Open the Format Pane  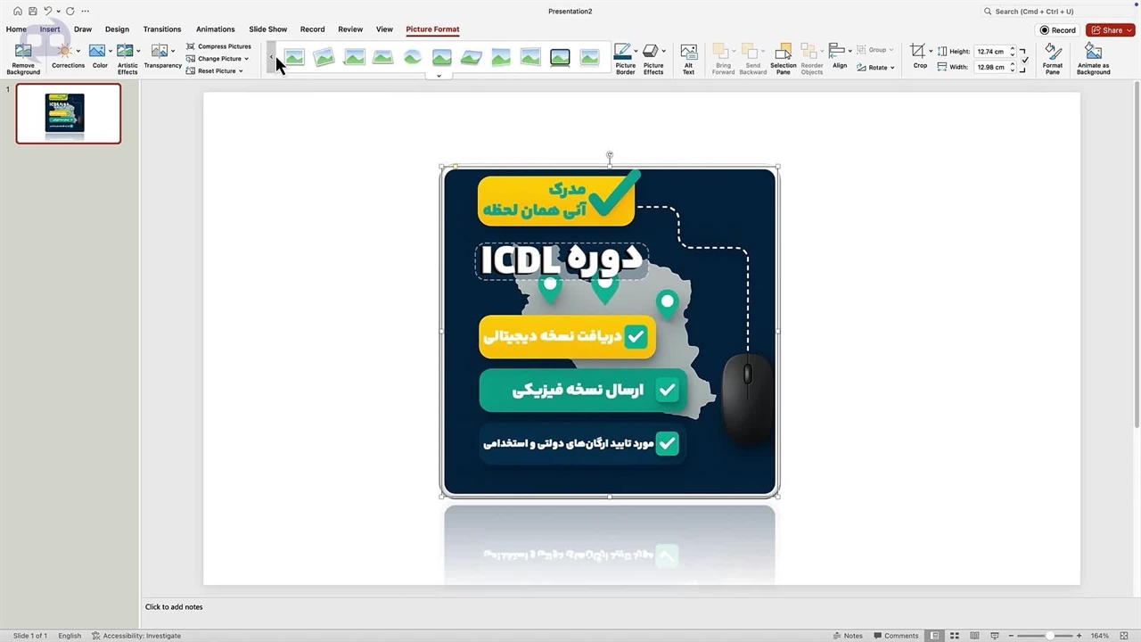(1052, 58)
